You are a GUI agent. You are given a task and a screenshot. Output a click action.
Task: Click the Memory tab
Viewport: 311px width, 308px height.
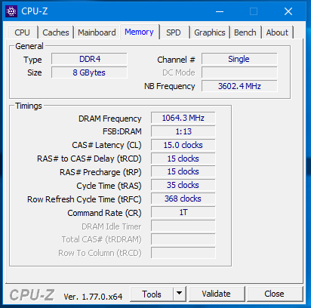[139, 32]
